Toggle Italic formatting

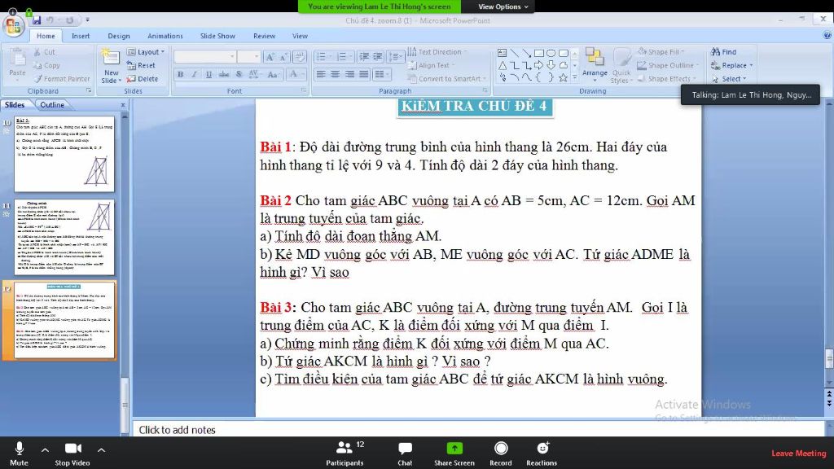195,74
